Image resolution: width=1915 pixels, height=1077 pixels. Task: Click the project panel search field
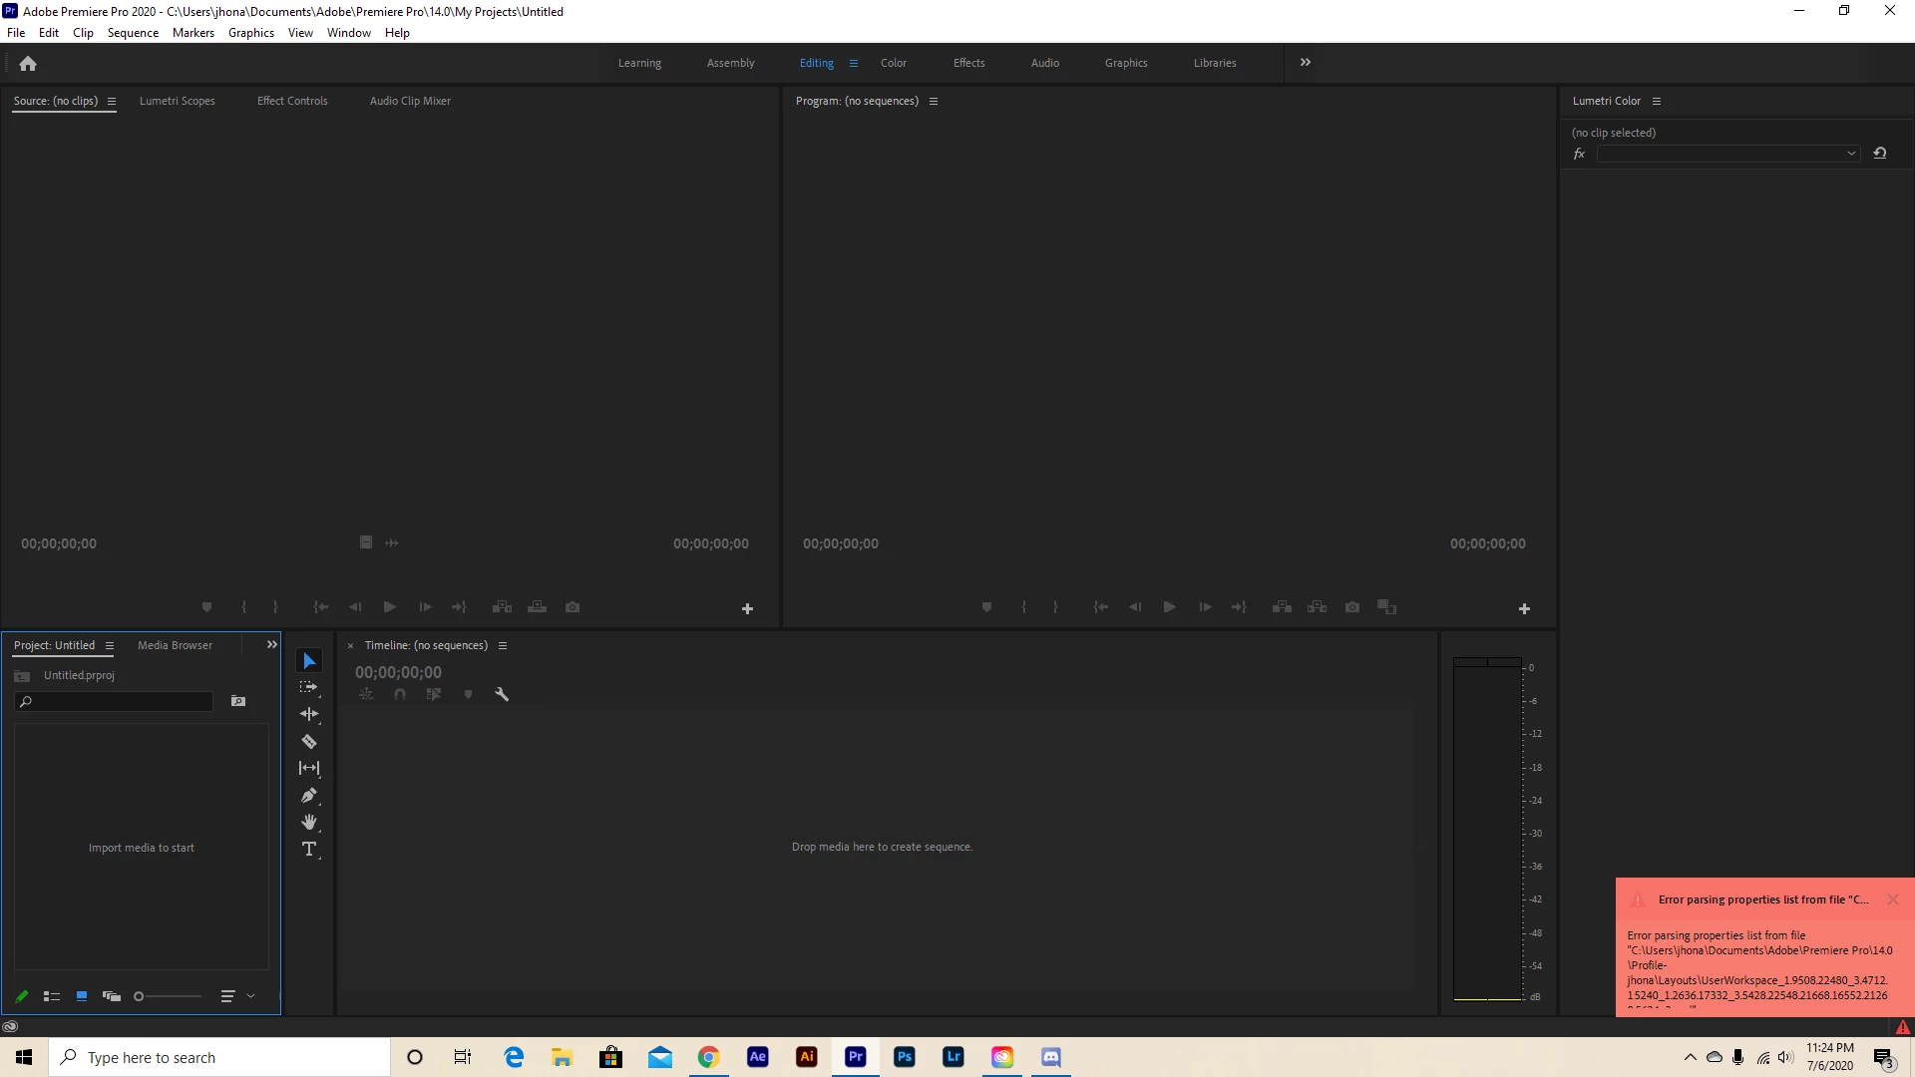[x=120, y=702]
